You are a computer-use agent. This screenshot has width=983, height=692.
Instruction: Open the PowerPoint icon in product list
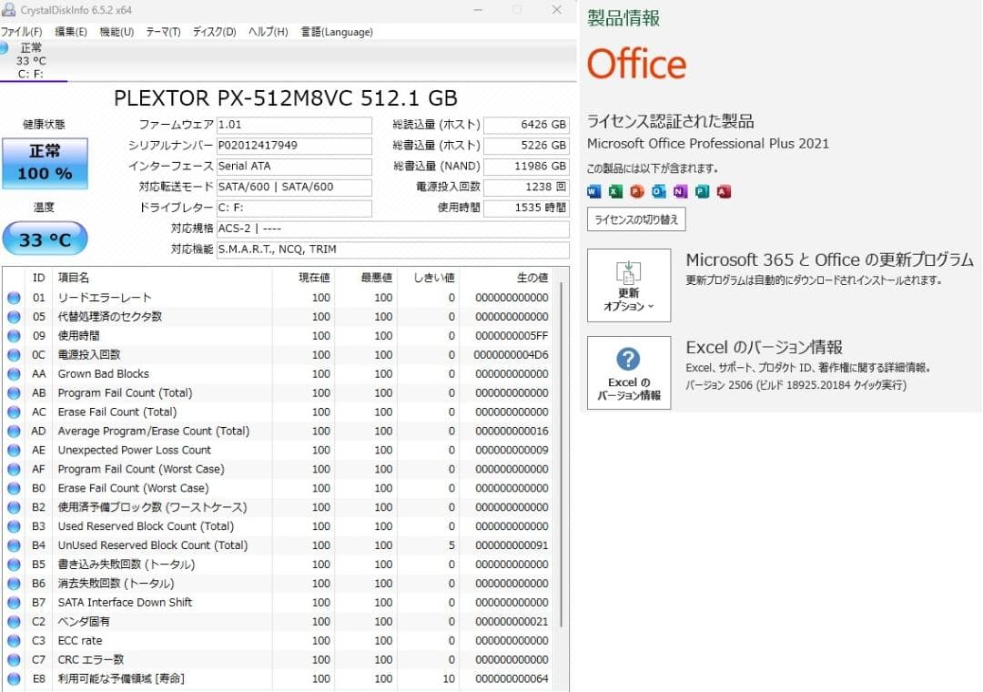(636, 191)
